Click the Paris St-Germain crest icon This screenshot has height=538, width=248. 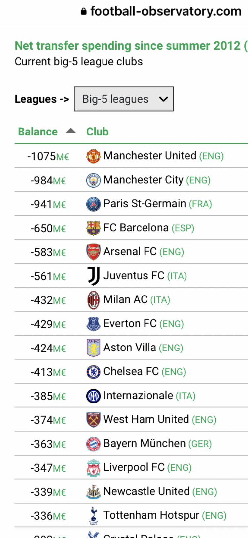point(93,204)
